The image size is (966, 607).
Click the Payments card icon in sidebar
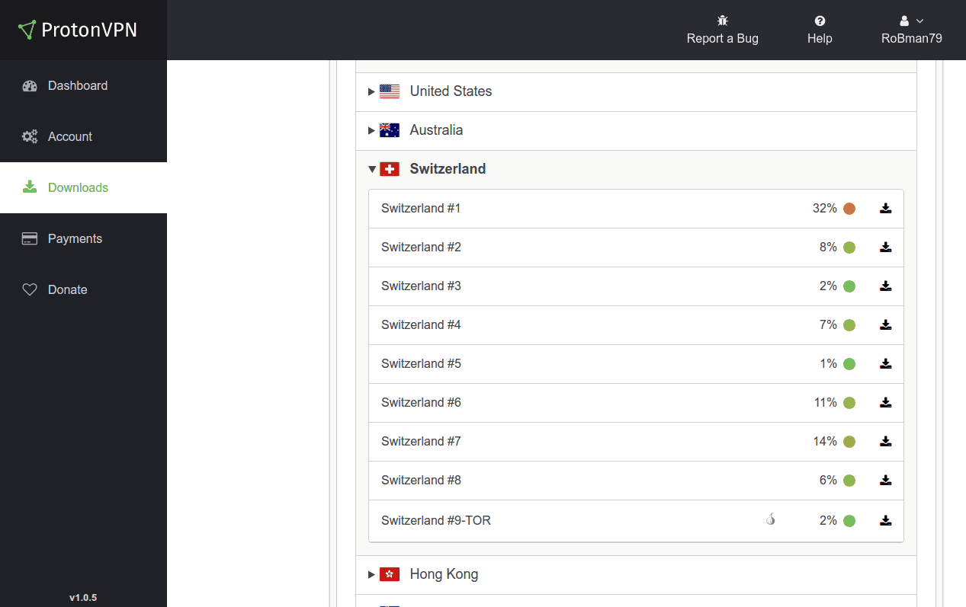pyautogui.click(x=29, y=238)
